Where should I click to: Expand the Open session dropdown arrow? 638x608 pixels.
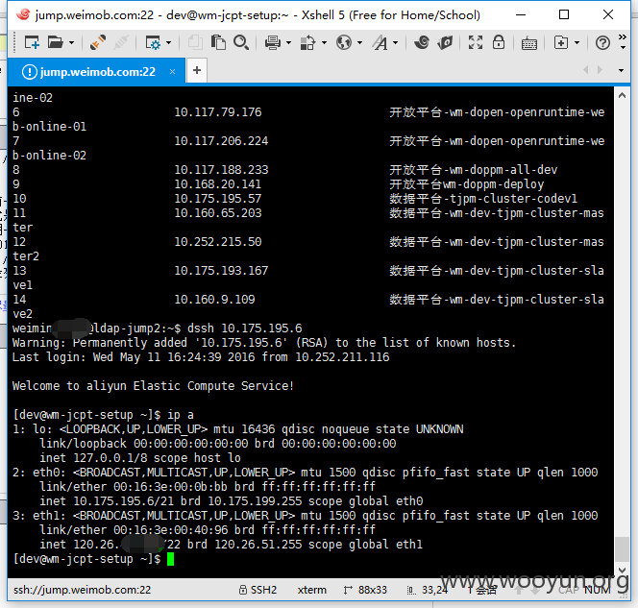coord(72,42)
